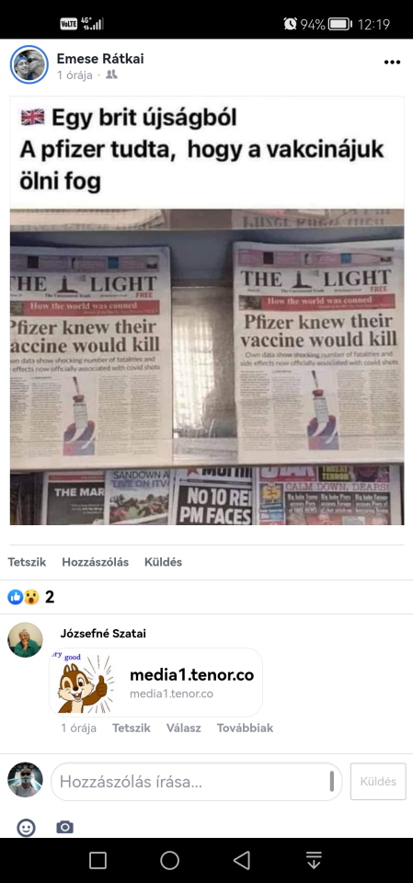Image resolution: width=413 pixels, height=883 pixels.
Task: Tap Küldés to share the post
Action: (163, 562)
